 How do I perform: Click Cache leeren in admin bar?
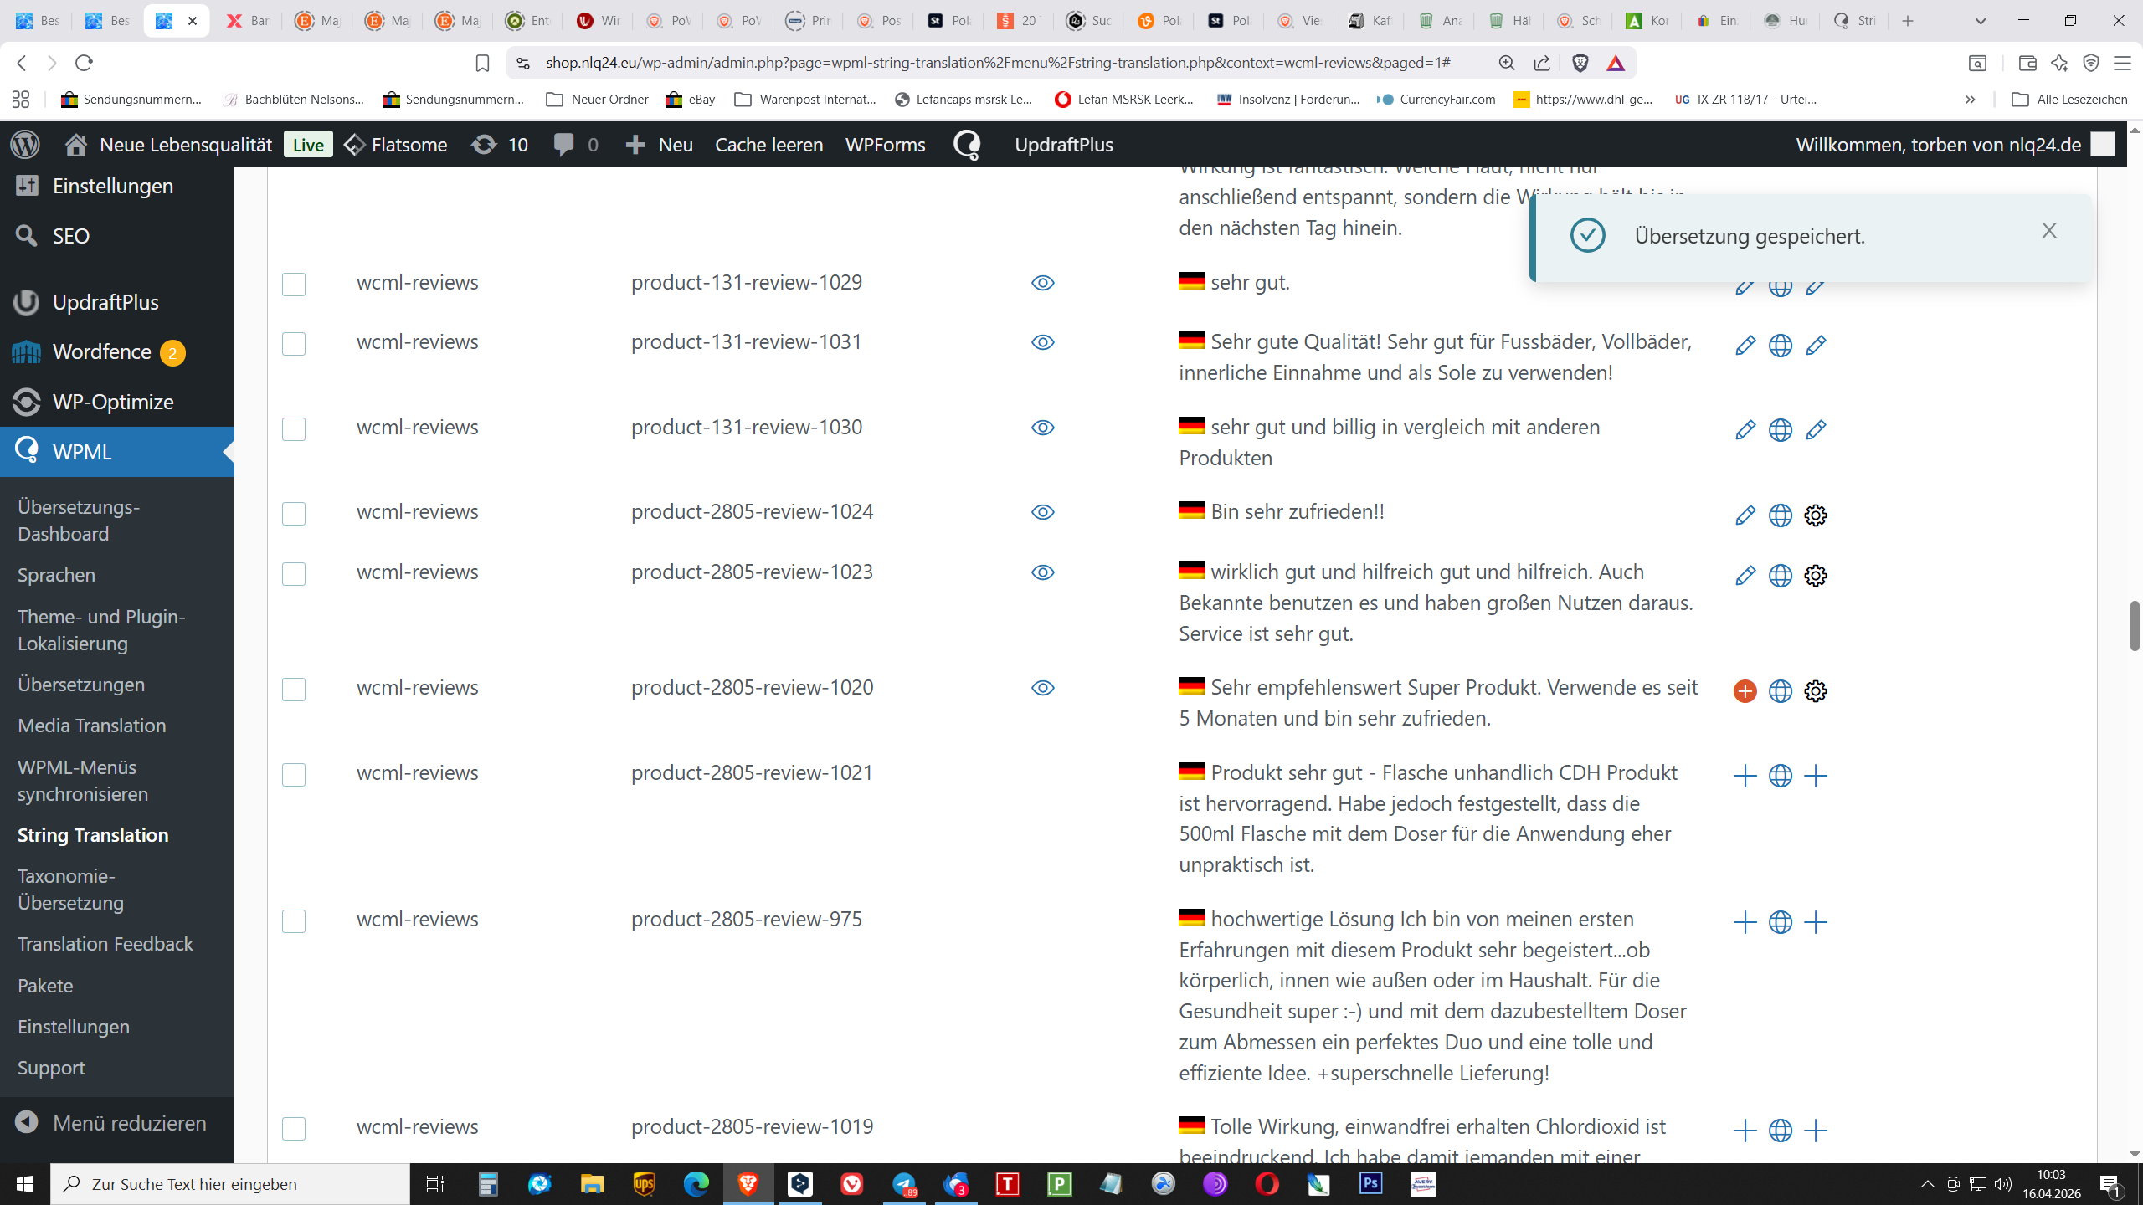point(768,145)
